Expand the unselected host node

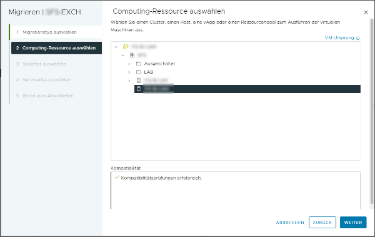[x=129, y=80]
